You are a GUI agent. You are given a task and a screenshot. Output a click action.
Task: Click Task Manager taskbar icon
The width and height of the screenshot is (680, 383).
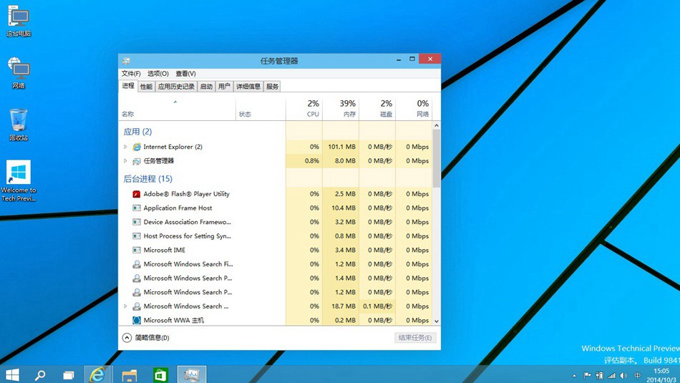(191, 374)
